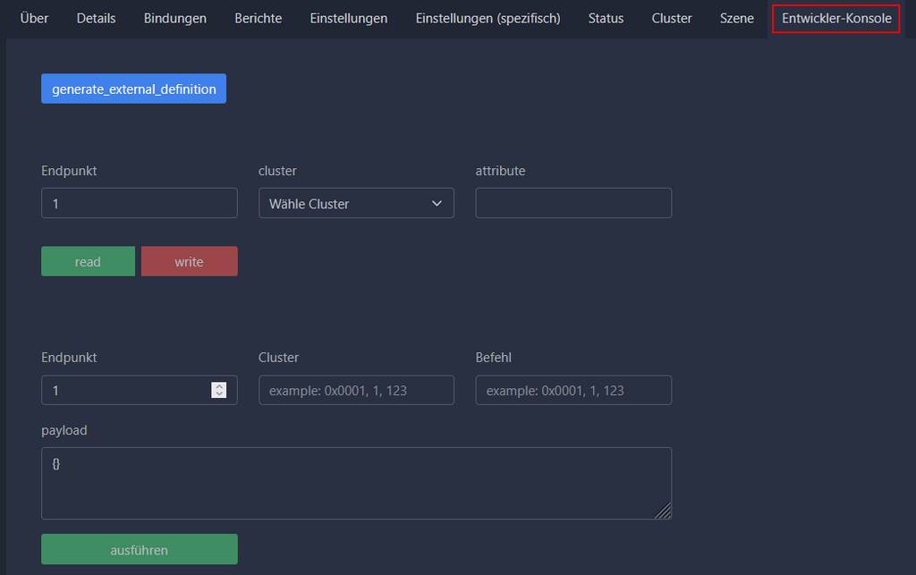
Task: Go to the Berichte tab
Action: tap(258, 18)
